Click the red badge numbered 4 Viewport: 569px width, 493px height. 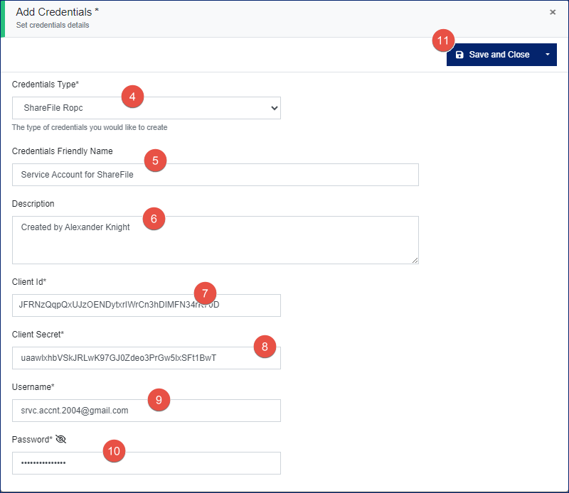pos(132,97)
